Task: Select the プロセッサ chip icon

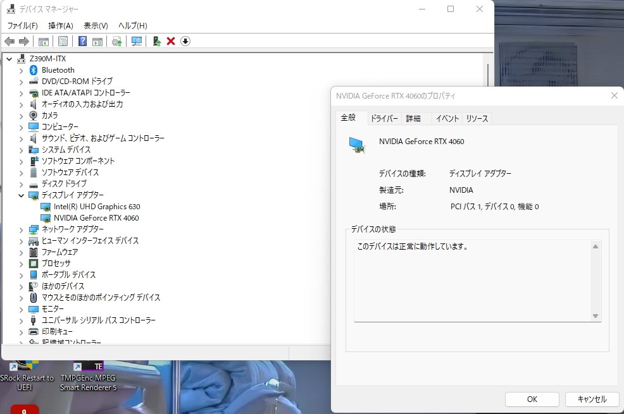Action: click(x=34, y=263)
